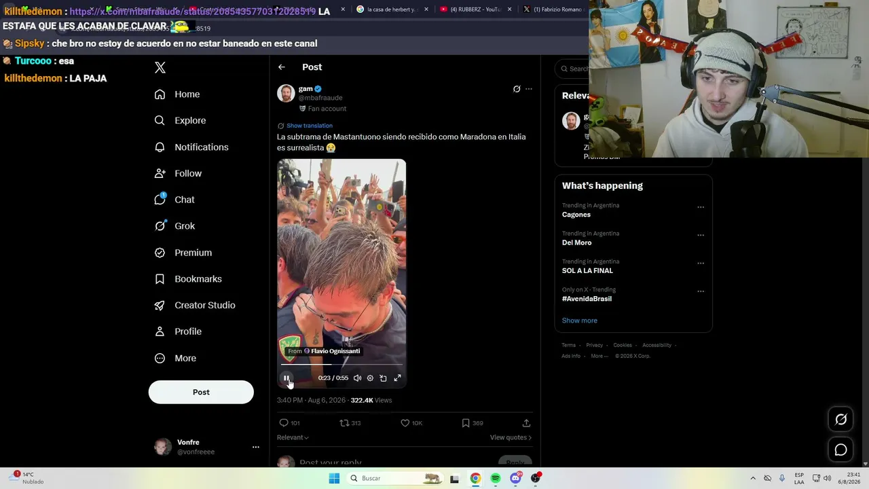Open Creator Studio rocket icon
Viewport: 869px width, 489px height.
(160, 305)
